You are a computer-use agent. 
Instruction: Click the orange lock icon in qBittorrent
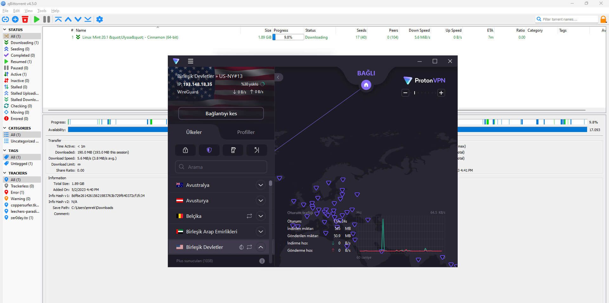pyautogui.click(x=603, y=19)
